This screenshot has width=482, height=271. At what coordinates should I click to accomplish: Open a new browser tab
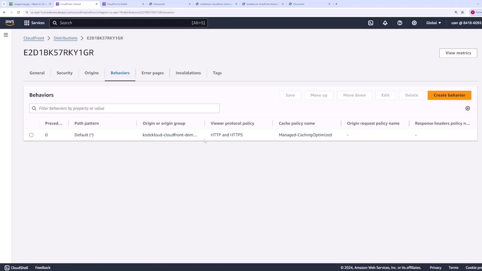[336, 4]
